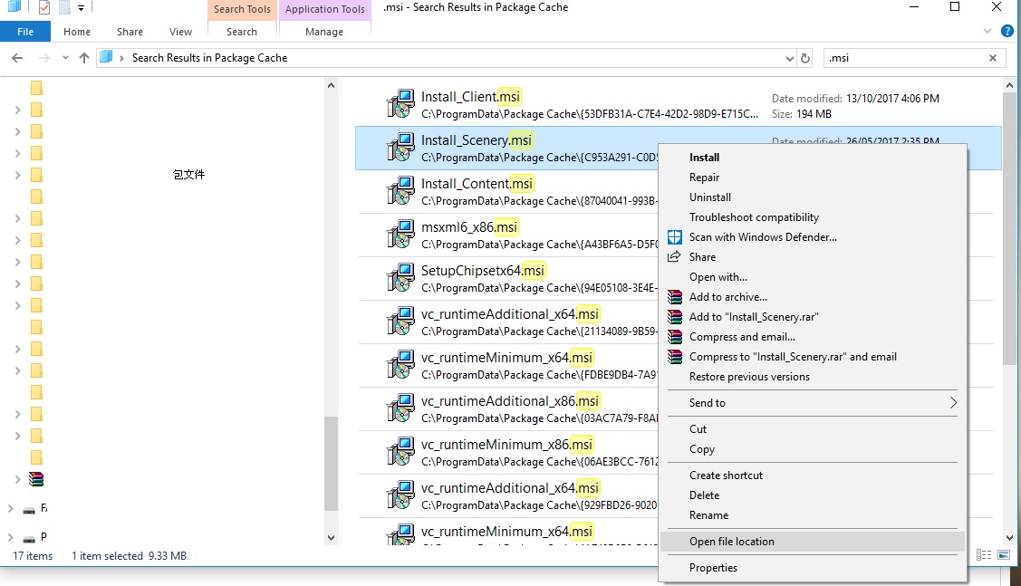Choose Open file location from context menu
Image resolution: width=1021 pixels, height=586 pixels.
[731, 542]
